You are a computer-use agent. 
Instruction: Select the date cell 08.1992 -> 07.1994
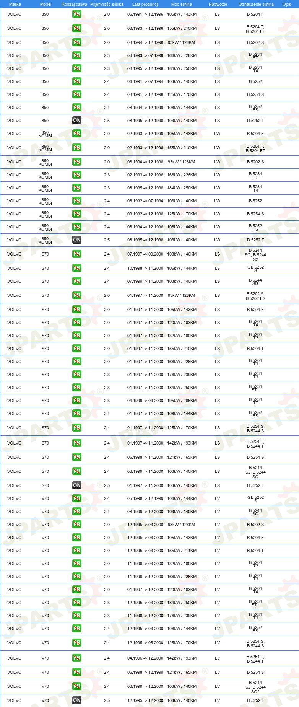(x=145, y=201)
